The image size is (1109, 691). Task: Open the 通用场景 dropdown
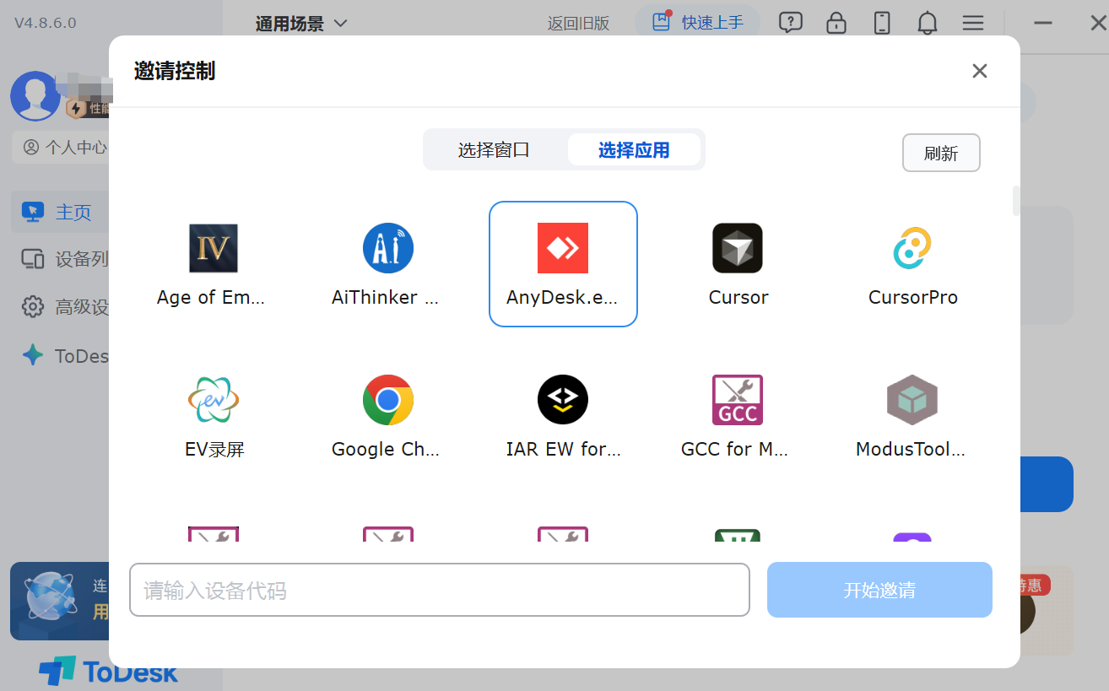[301, 24]
